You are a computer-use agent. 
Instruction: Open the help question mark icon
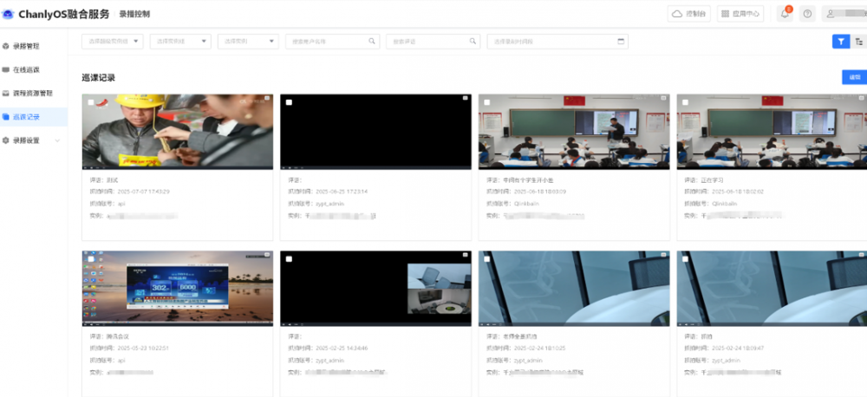click(807, 14)
